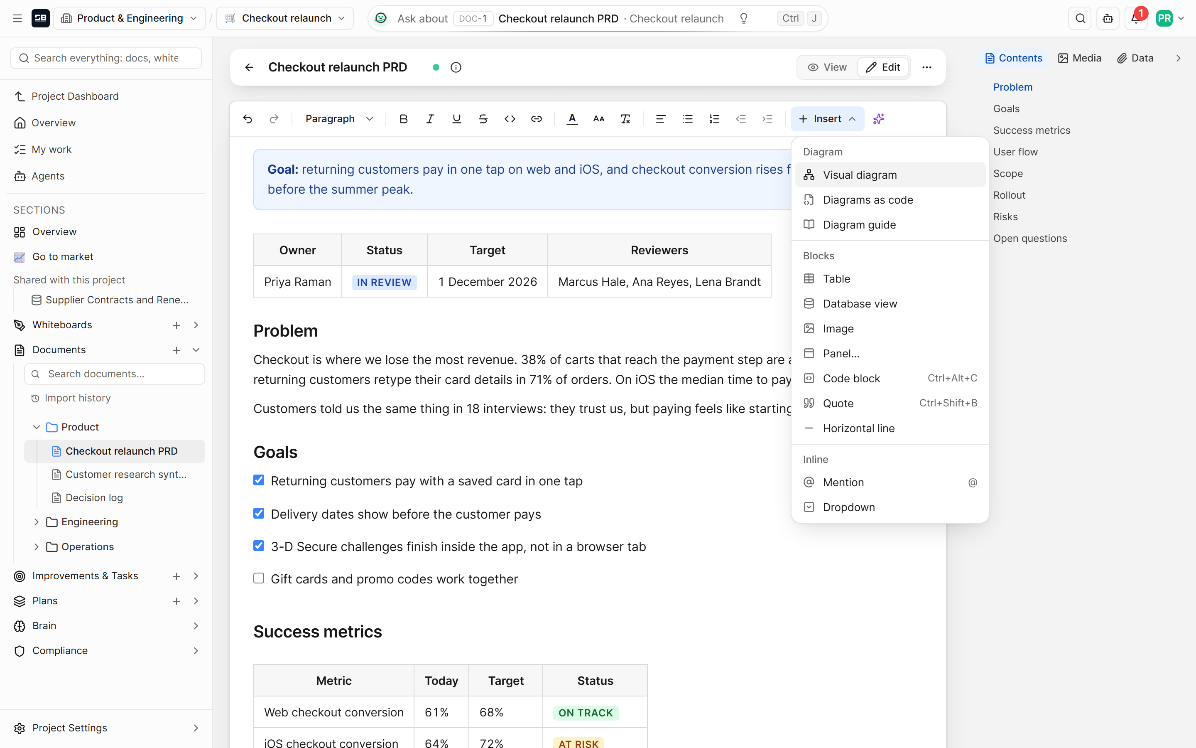The height and width of the screenshot is (748, 1196).
Task: Select Visual diagram from the Insert menu
Action: pos(890,175)
